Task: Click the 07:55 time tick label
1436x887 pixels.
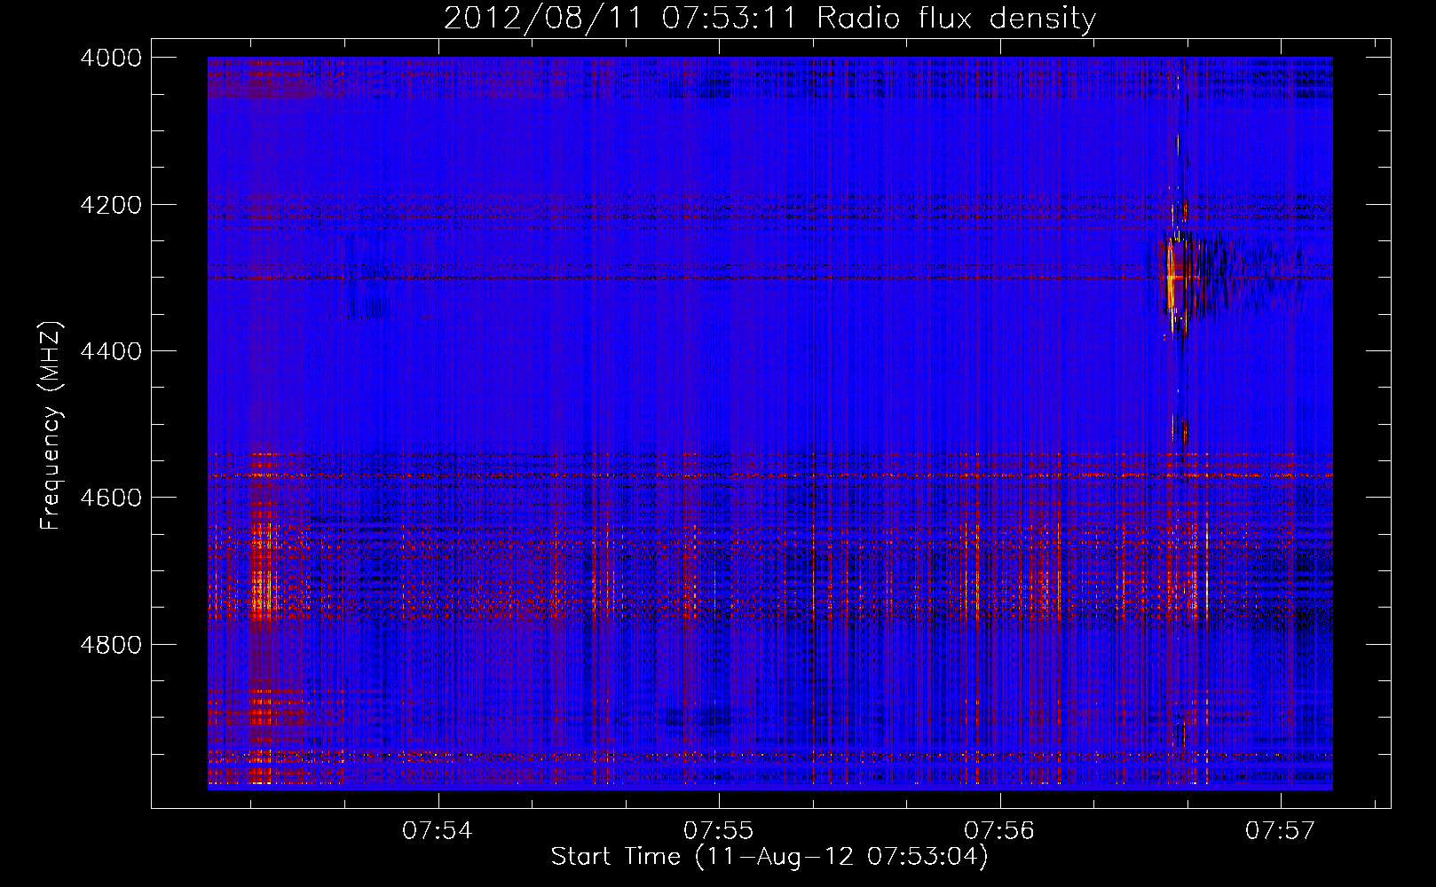Action: click(x=719, y=830)
